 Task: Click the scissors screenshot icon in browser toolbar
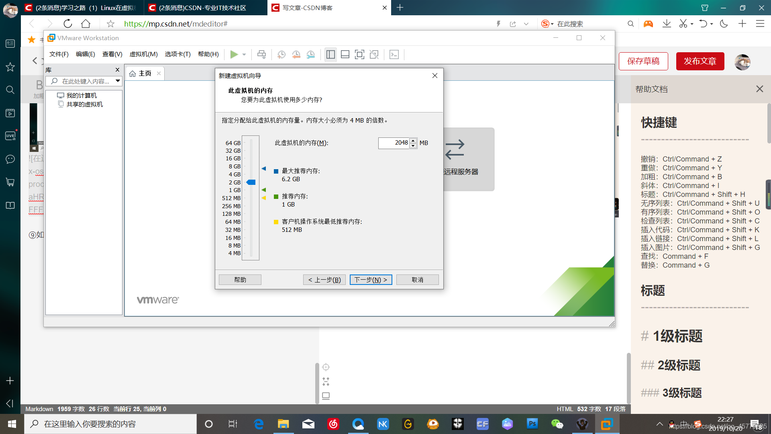point(683,24)
